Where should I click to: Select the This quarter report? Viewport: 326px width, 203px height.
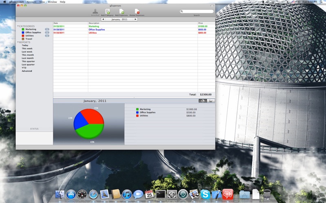(28, 61)
